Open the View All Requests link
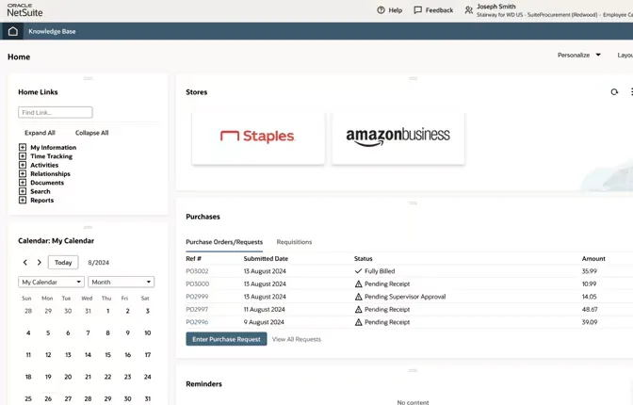This screenshot has height=405, width=633. coord(296,339)
